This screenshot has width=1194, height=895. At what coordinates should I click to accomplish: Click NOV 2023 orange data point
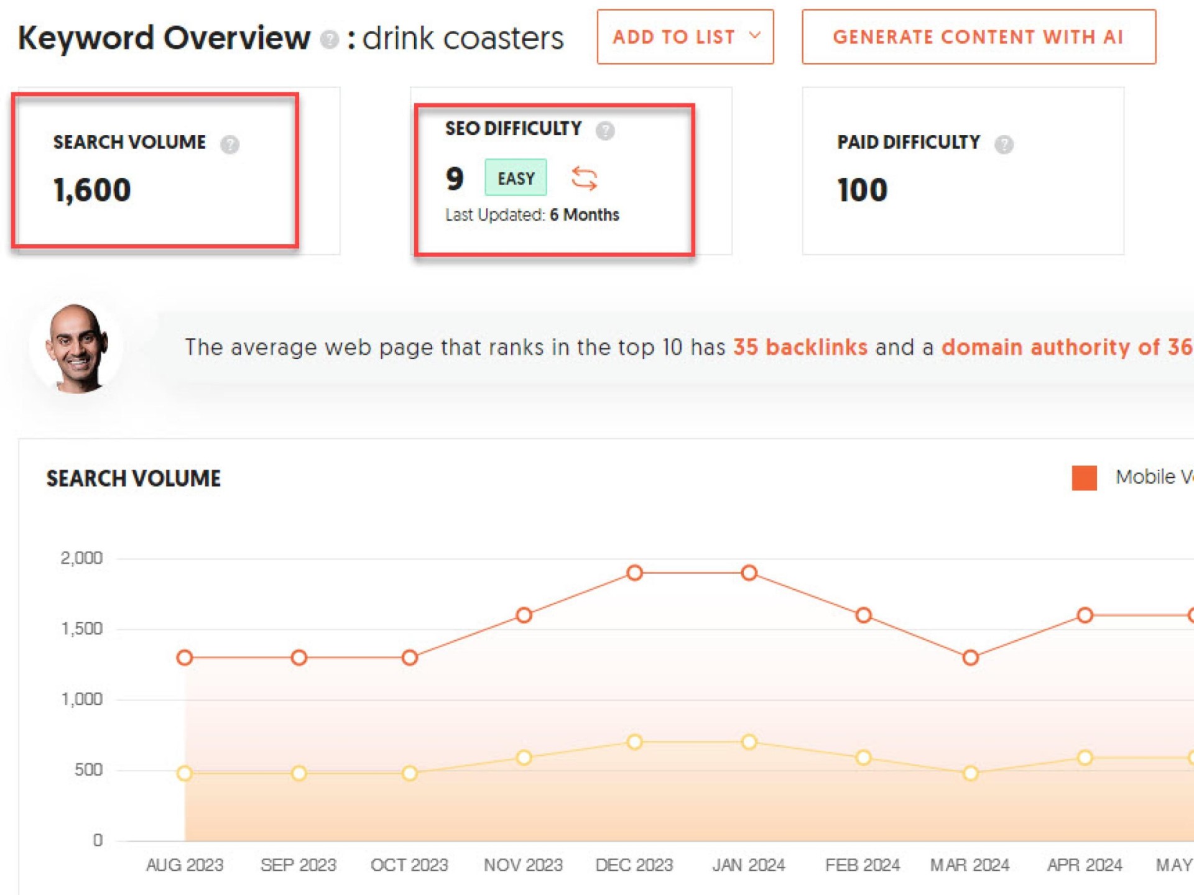524,615
